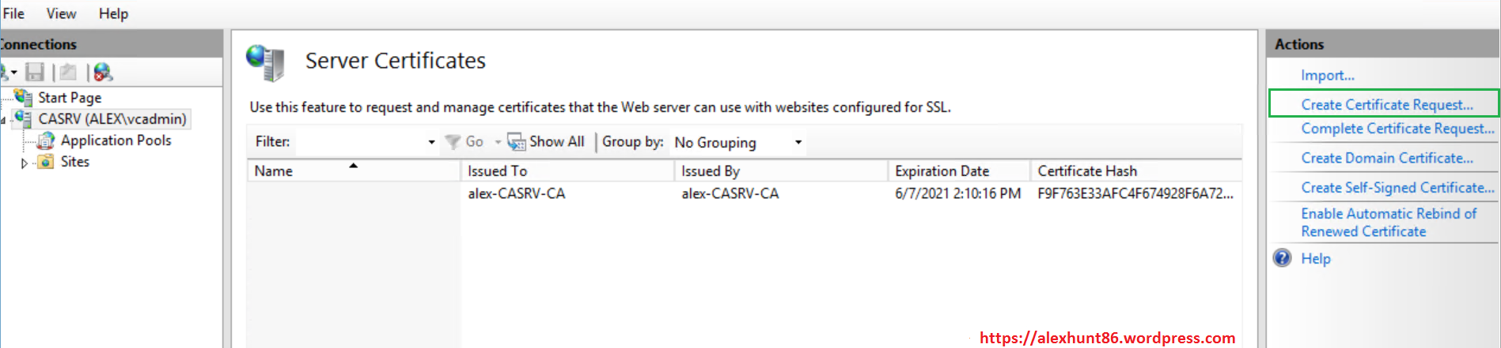The height and width of the screenshot is (348, 1501).
Task: Click the Save connections toolbar icon
Action: [x=35, y=73]
